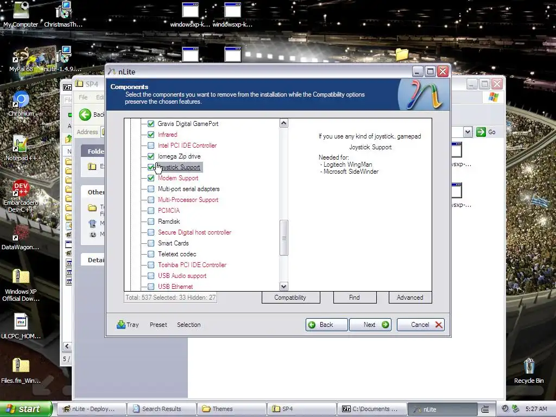This screenshot has width=556, height=417.
Task: Click Compatibility button
Action: tap(291, 298)
